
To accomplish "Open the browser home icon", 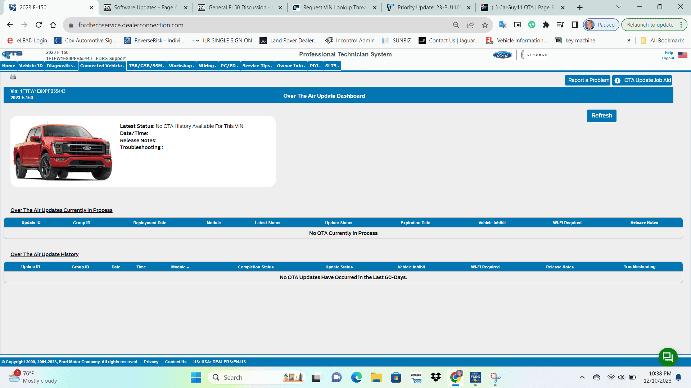I will pyautogui.click(x=53, y=25).
